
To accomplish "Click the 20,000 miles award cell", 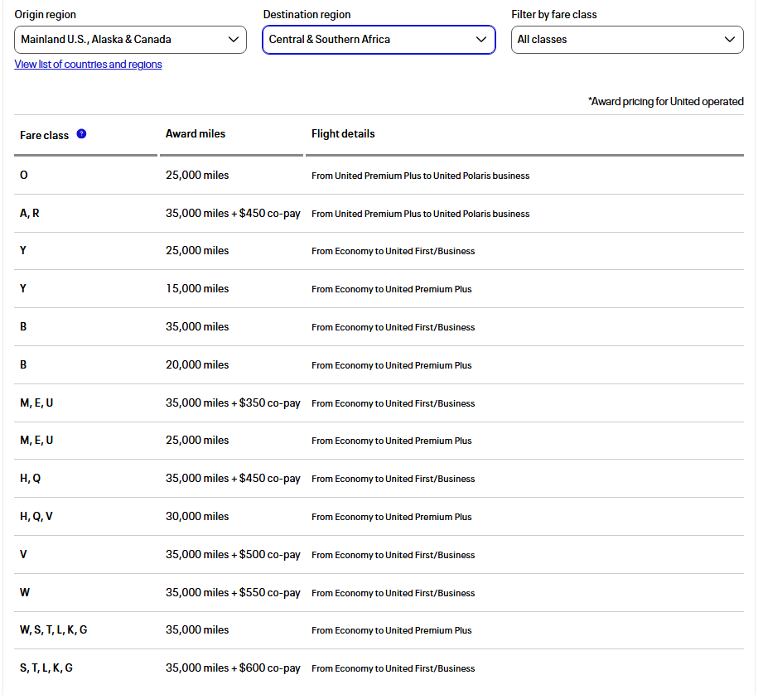I will (x=197, y=365).
